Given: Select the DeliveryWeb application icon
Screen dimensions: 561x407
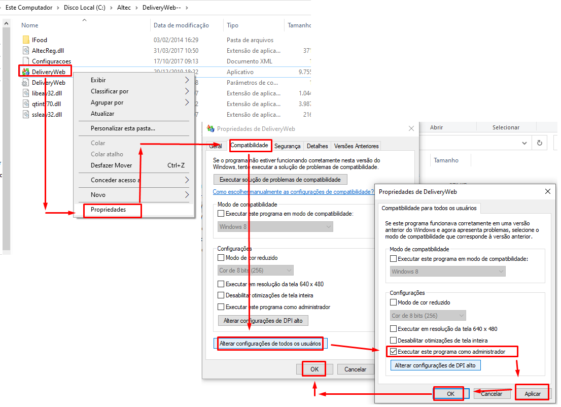Looking at the screenshot, I should (26, 72).
